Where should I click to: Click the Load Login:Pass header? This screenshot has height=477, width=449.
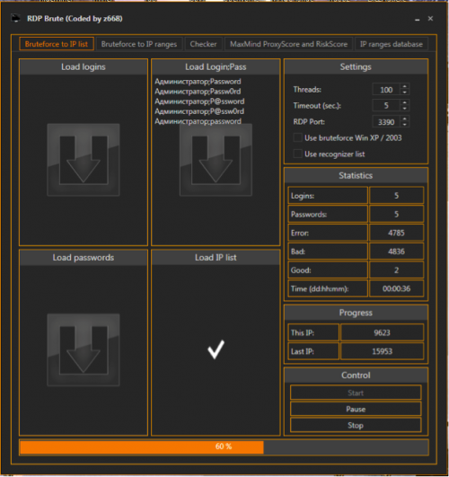216,67
